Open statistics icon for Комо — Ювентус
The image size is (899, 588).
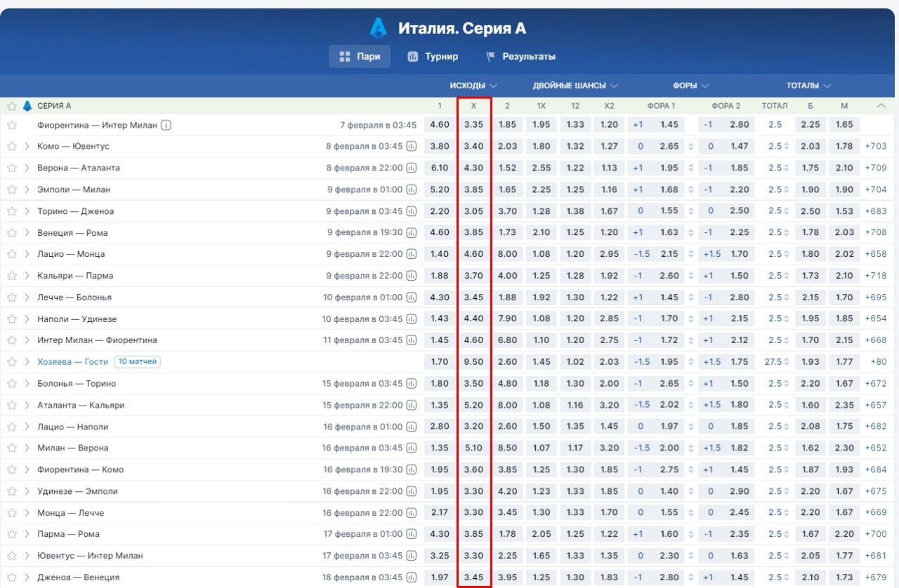click(412, 146)
